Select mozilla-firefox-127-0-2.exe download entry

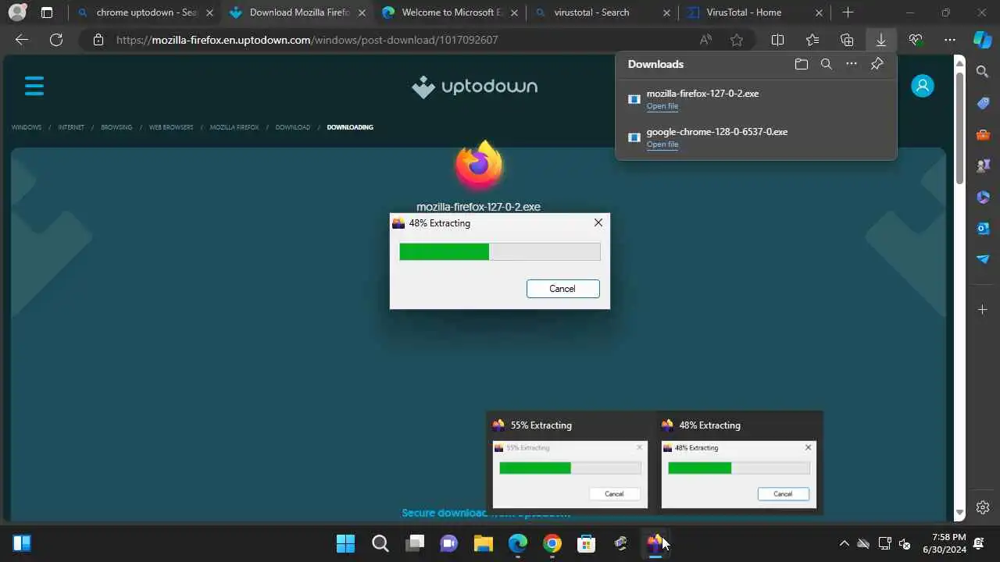click(755, 99)
